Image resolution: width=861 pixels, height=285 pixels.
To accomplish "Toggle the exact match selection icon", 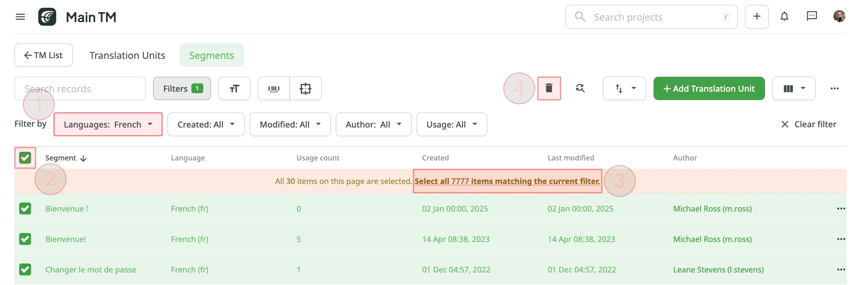I will [305, 88].
